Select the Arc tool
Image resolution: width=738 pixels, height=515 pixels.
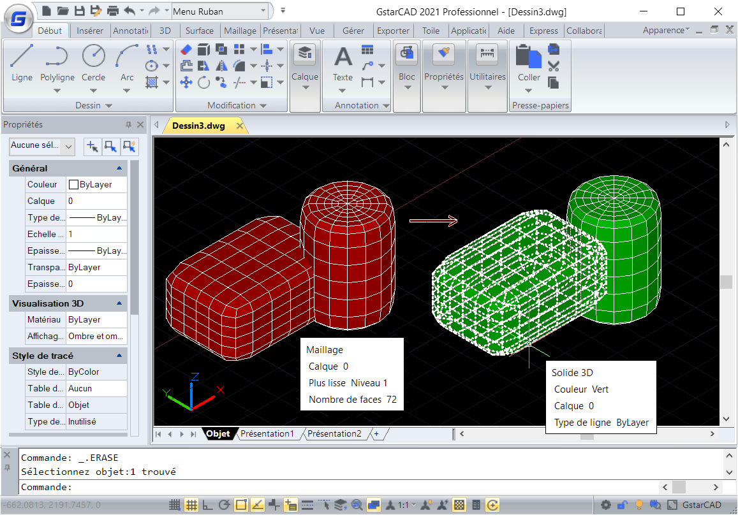coord(127,62)
